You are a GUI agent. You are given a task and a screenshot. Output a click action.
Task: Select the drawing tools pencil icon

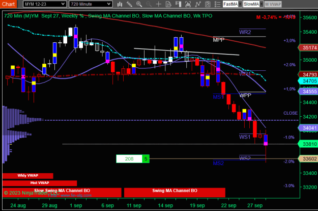129,4
